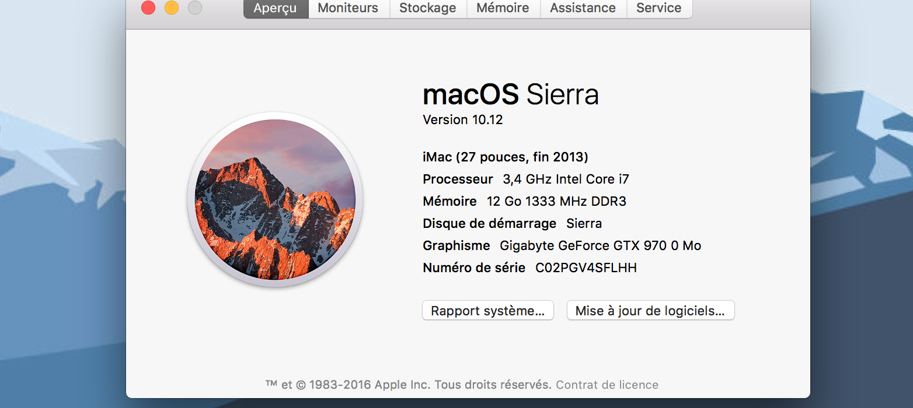Click the 3,4 GHz Intel Core i7 value
This screenshot has width=913, height=408.
point(566,180)
